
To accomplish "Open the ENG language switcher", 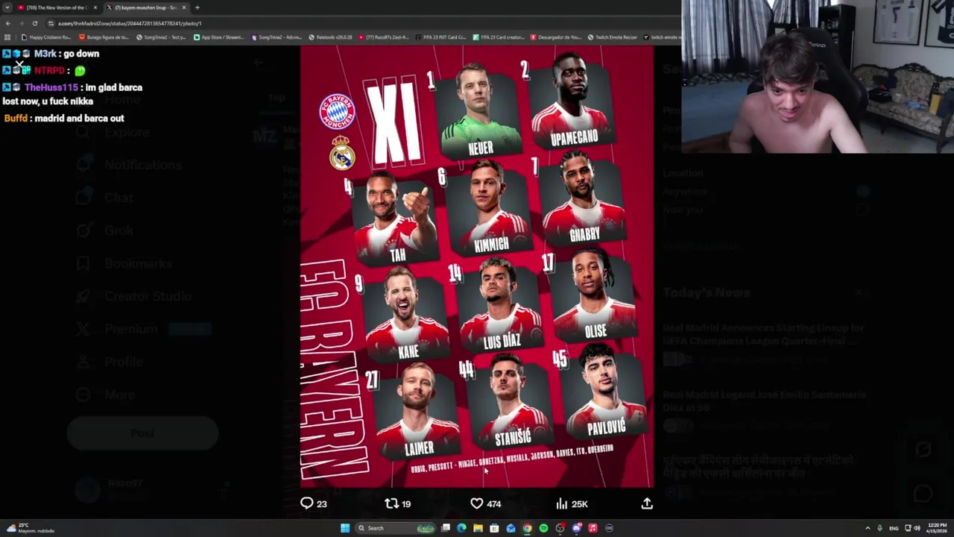I will pyautogui.click(x=894, y=528).
